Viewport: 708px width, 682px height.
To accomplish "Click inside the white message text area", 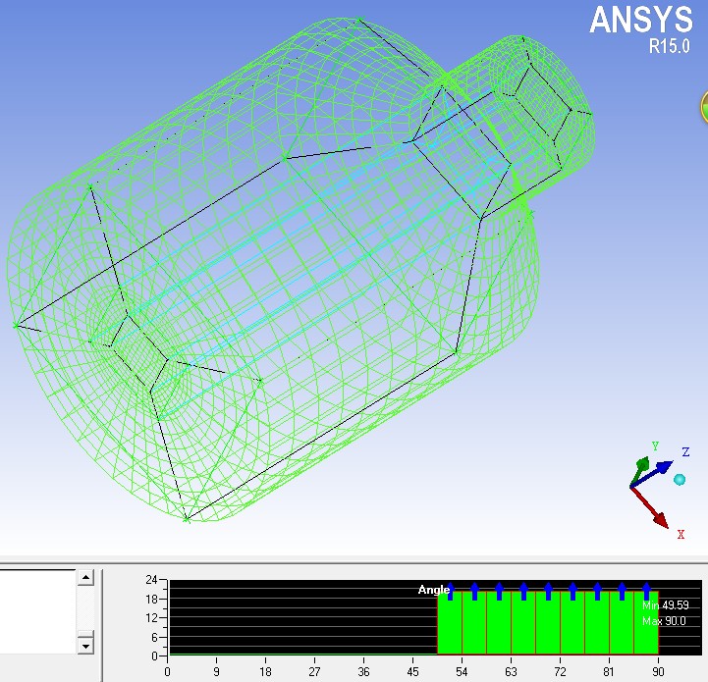I will click(x=37, y=610).
